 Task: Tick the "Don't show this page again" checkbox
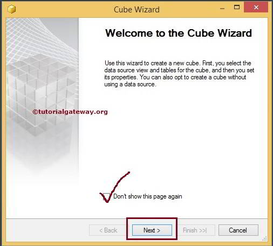[106, 196]
